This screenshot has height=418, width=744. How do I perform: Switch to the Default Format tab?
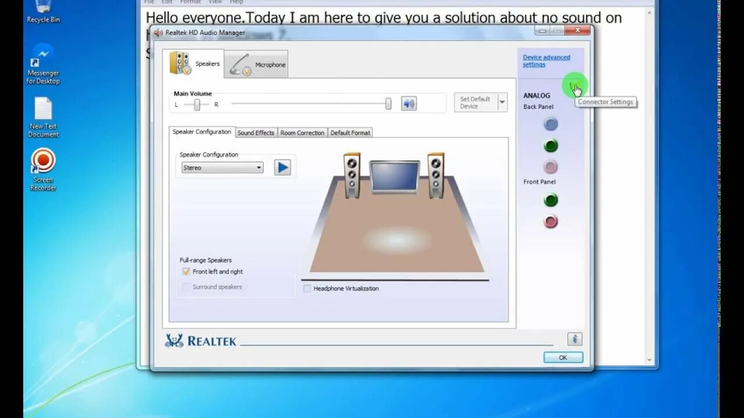tap(350, 133)
